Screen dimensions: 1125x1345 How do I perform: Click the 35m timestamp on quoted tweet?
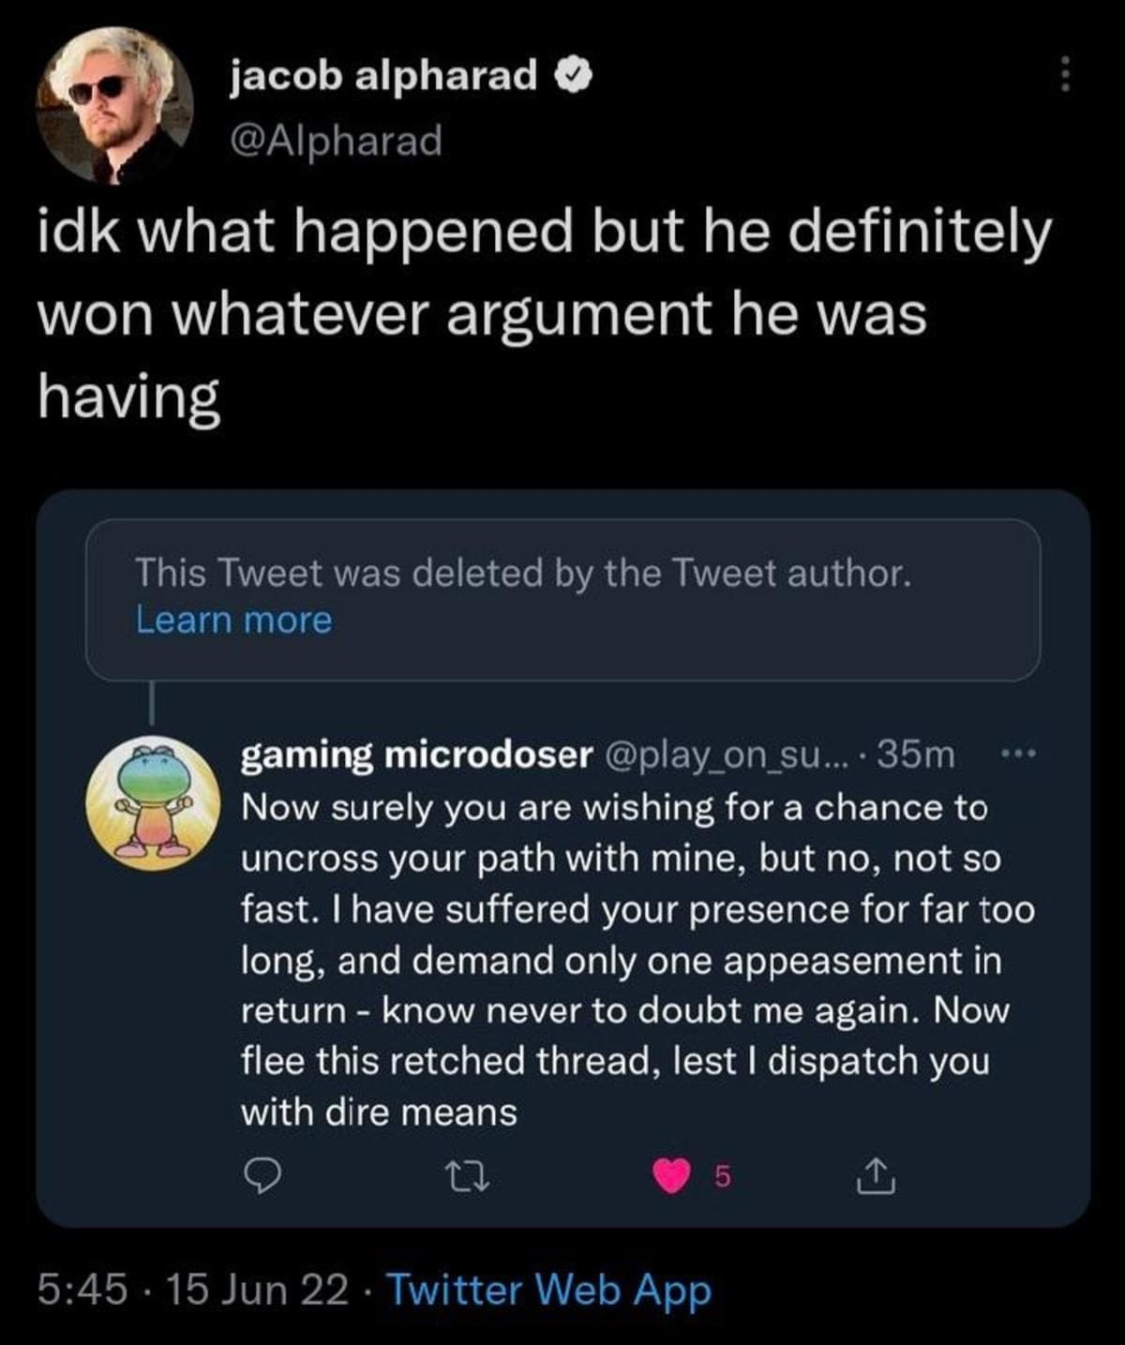(x=915, y=755)
